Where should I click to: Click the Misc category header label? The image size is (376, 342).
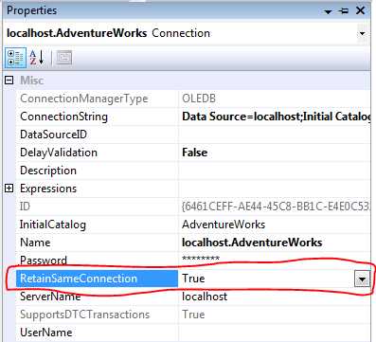pos(32,81)
